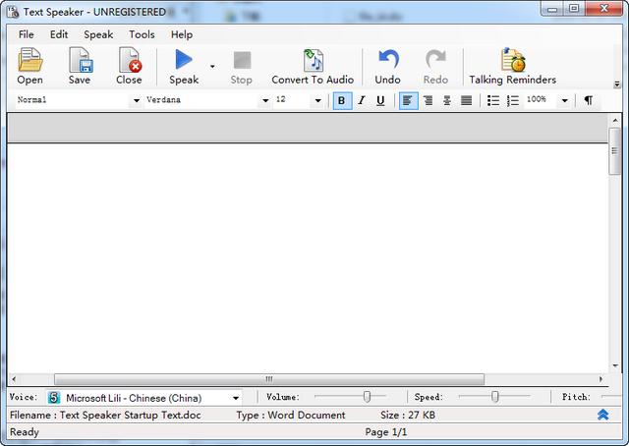This screenshot has width=629, height=446.
Task: Click the horizontal scrollbar thumb
Action: tap(268, 379)
